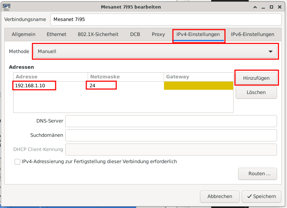Viewport: 287px width, 208px height.
Task: Switch to the IPv6-Einstellungen tab
Action: 252,34
